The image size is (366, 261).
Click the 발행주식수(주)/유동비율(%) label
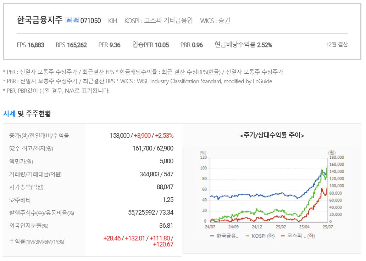point(41,213)
